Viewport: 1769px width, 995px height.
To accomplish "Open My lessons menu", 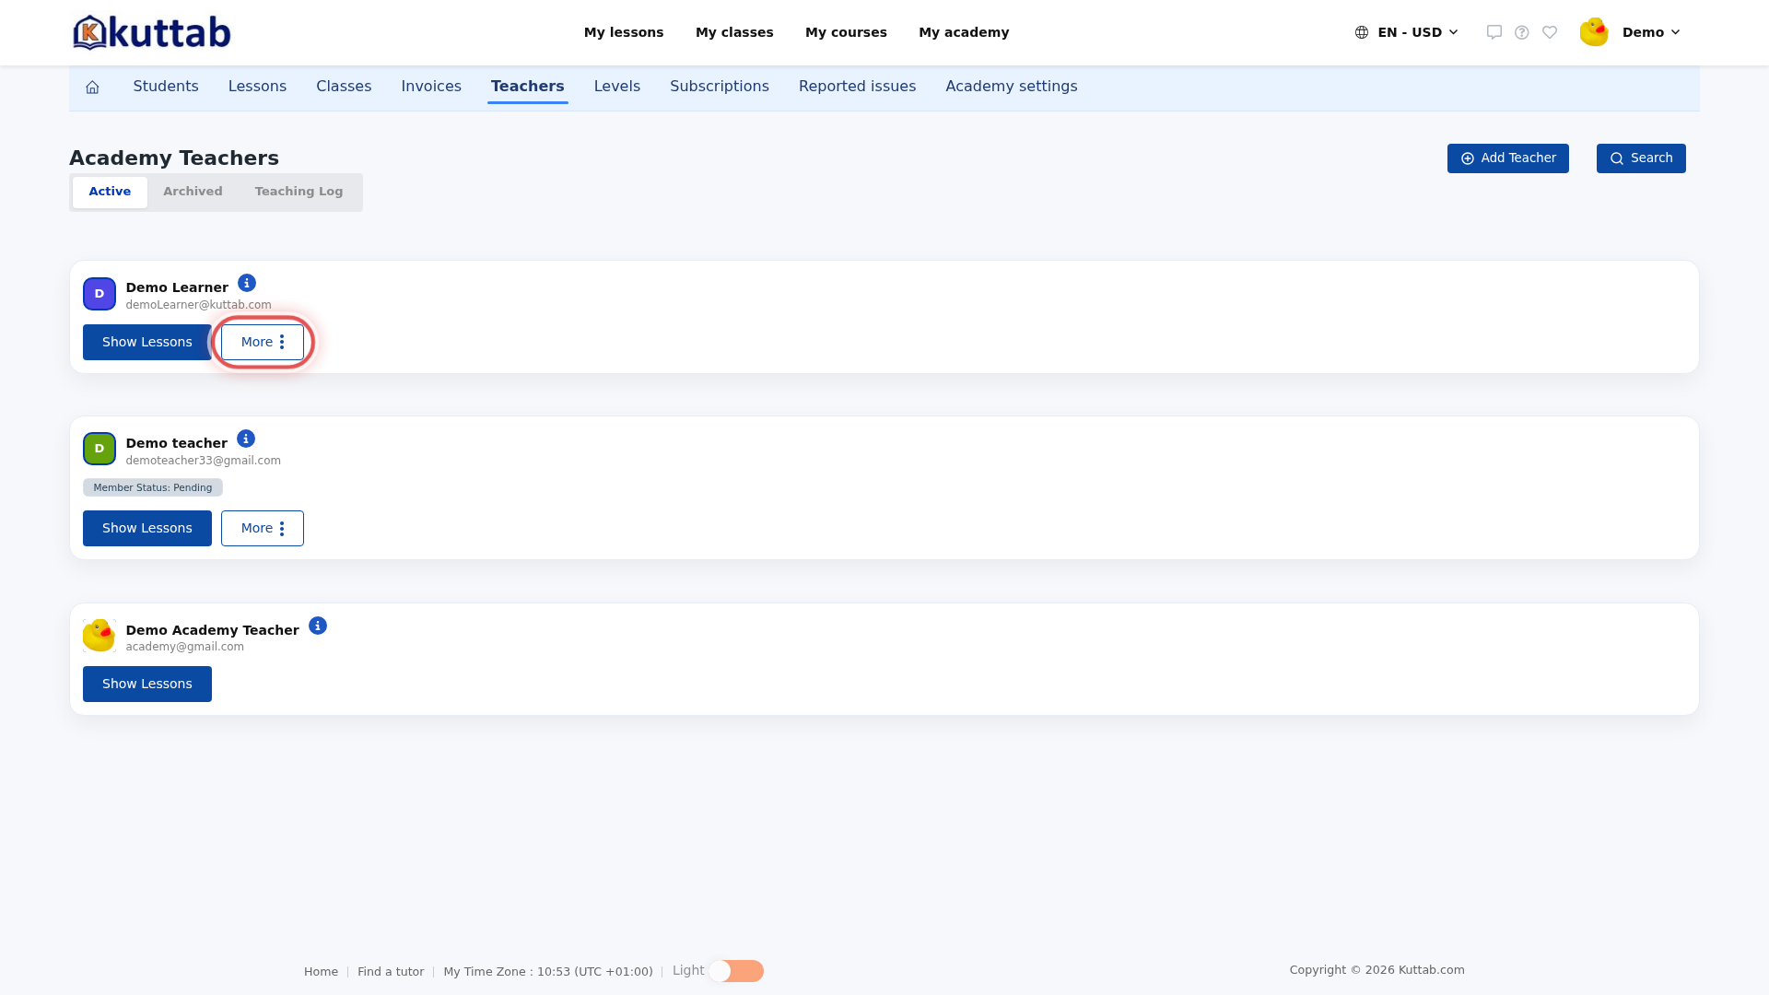I will coord(624,32).
